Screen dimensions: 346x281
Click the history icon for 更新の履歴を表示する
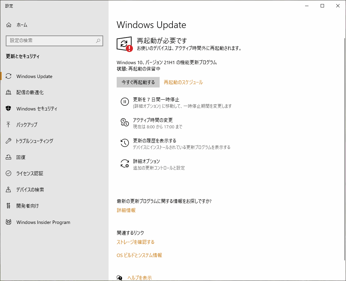(x=125, y=143)
